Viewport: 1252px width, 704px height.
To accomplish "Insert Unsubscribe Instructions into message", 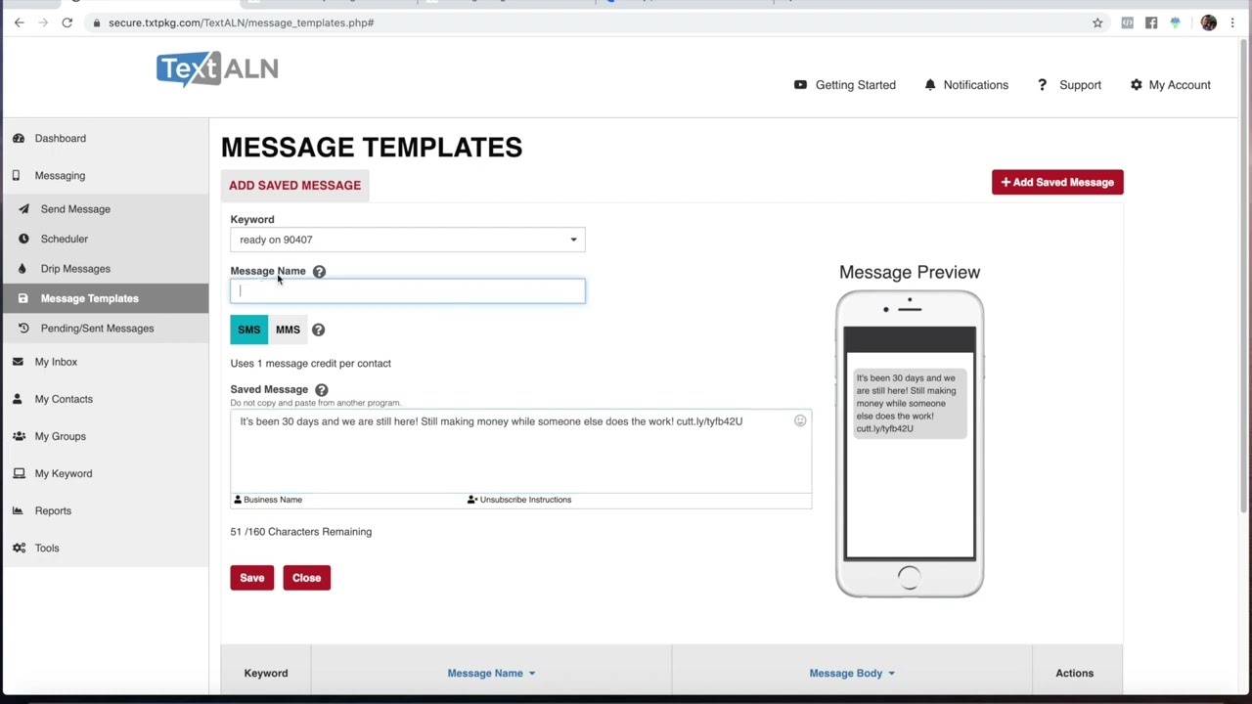I will coord(519,500).
